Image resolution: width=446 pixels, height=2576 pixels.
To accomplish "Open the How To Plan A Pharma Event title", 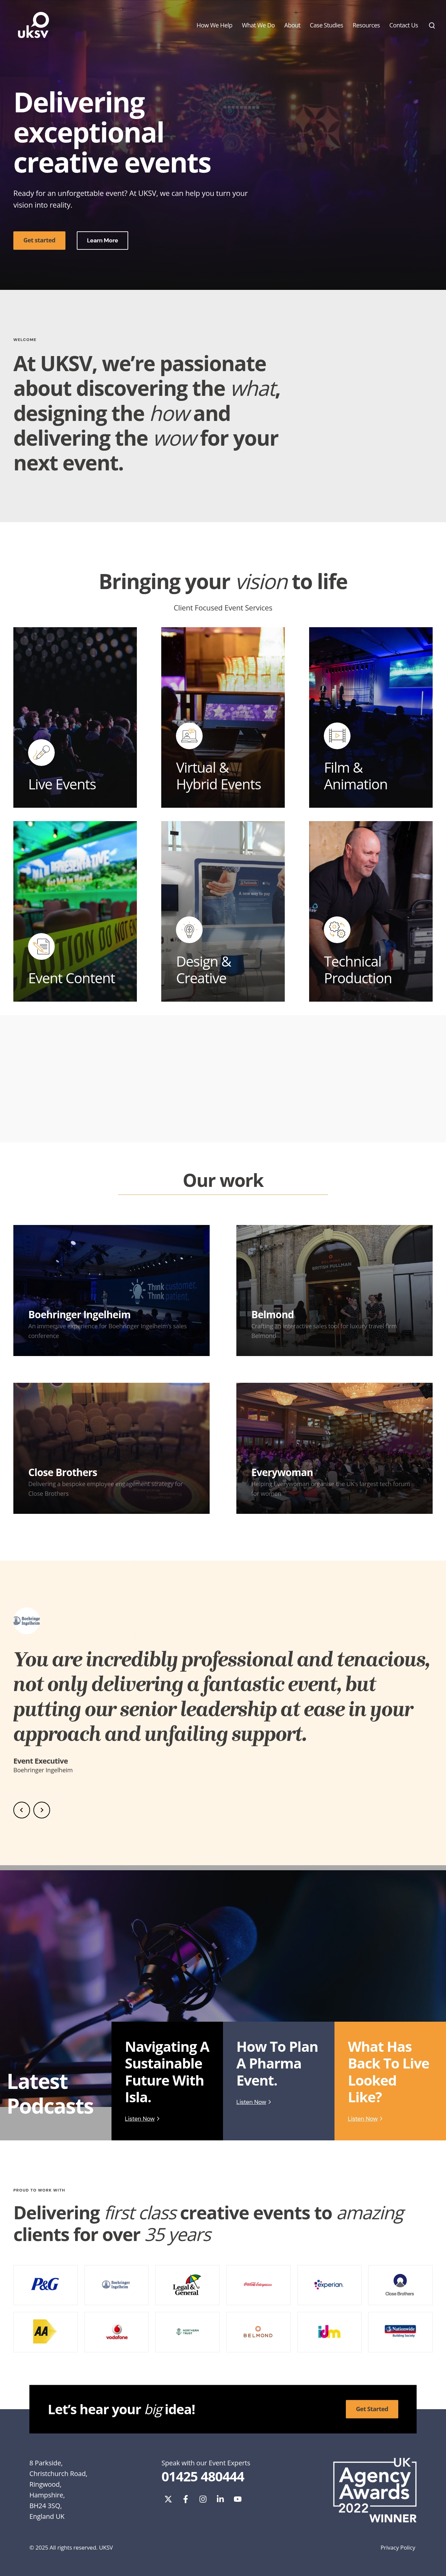I will click(x=277, y=2064).
